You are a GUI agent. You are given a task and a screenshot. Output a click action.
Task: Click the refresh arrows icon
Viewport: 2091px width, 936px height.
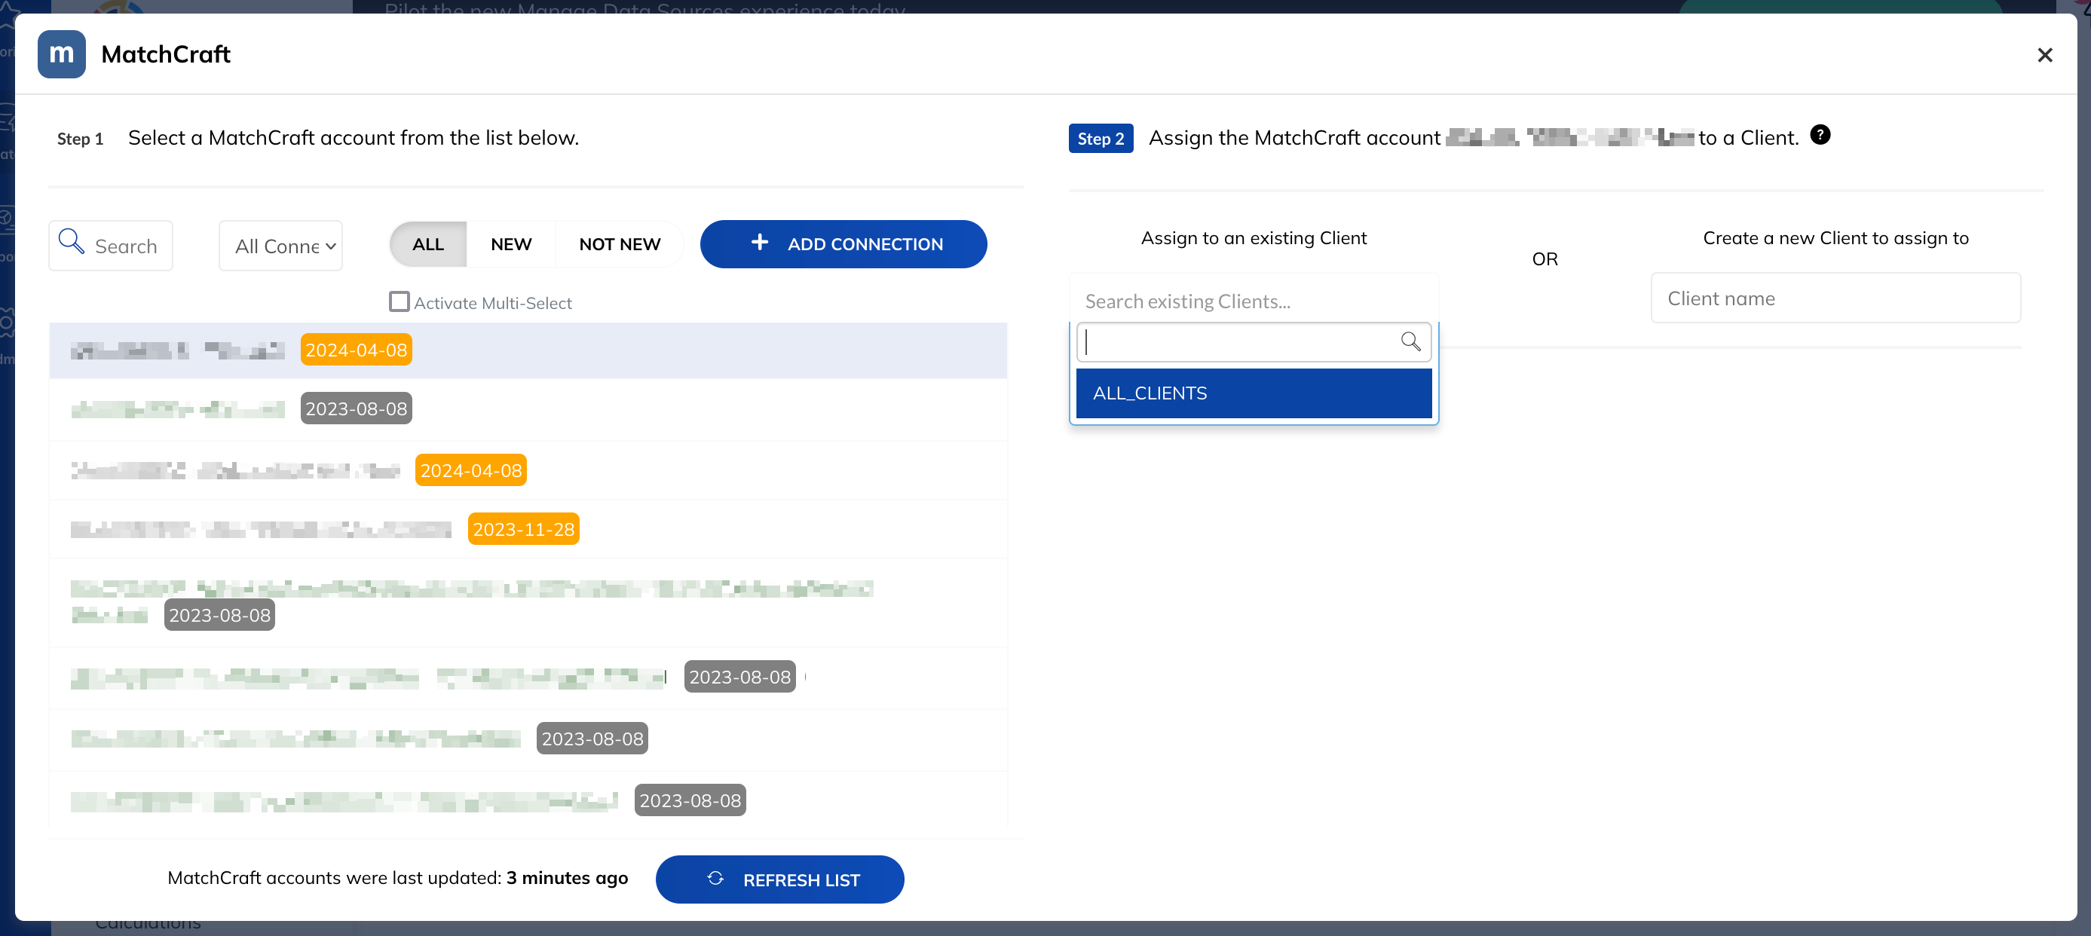click(715, 879)
